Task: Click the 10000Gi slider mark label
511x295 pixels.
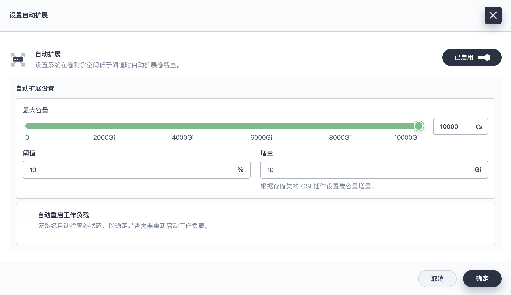Action: (x=406, y=138)
